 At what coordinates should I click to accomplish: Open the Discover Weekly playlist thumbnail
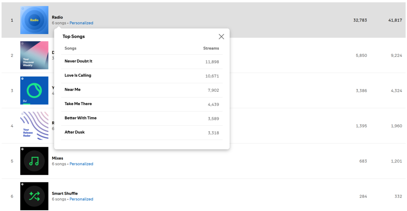click(x=34, y=55)
